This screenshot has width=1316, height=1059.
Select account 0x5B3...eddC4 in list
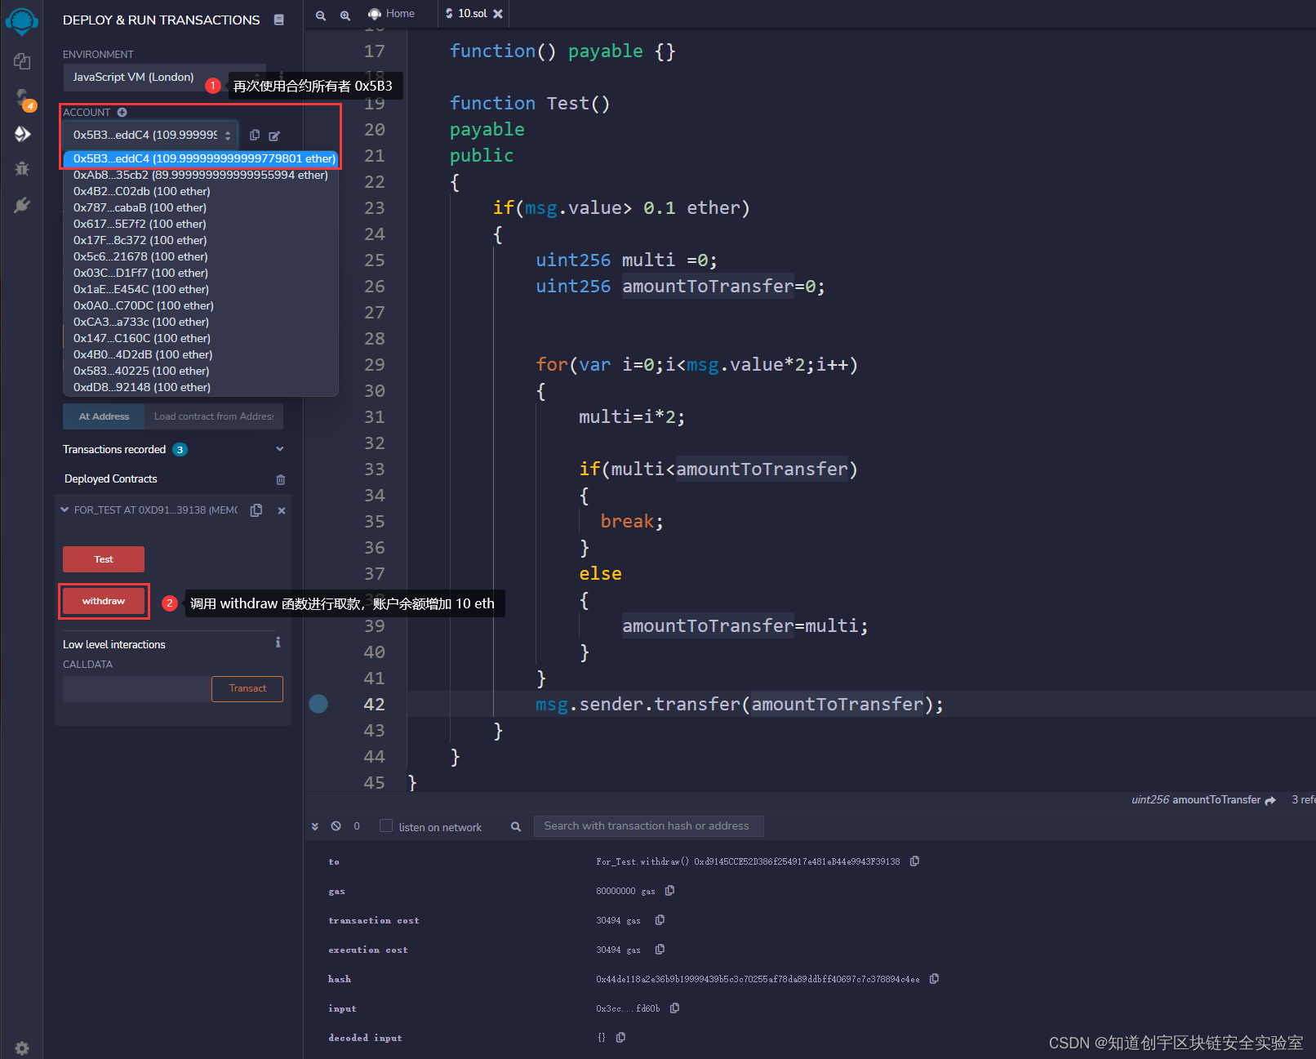pos(202,158)
